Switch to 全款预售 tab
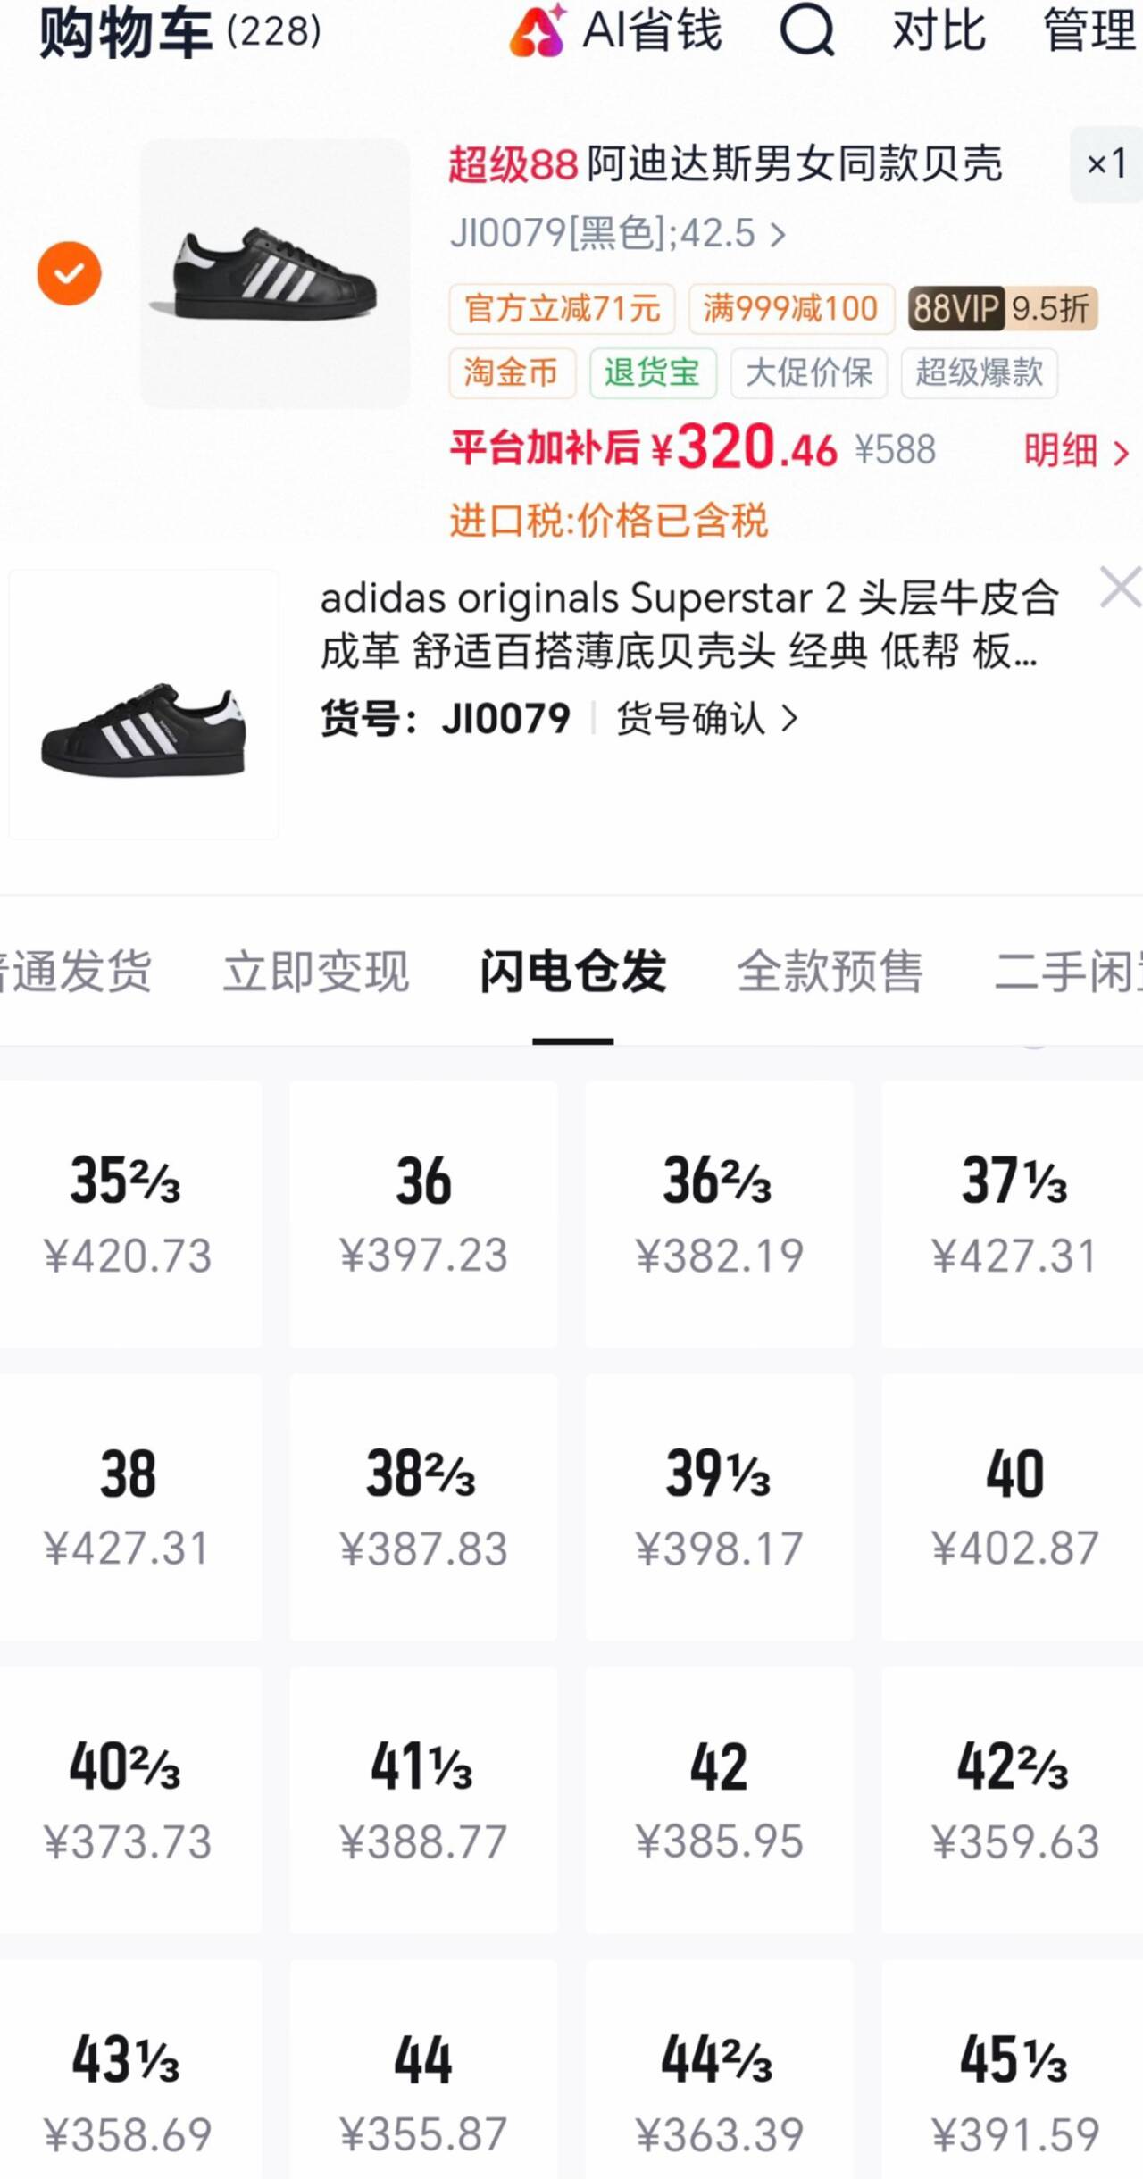 coord(830,972)
